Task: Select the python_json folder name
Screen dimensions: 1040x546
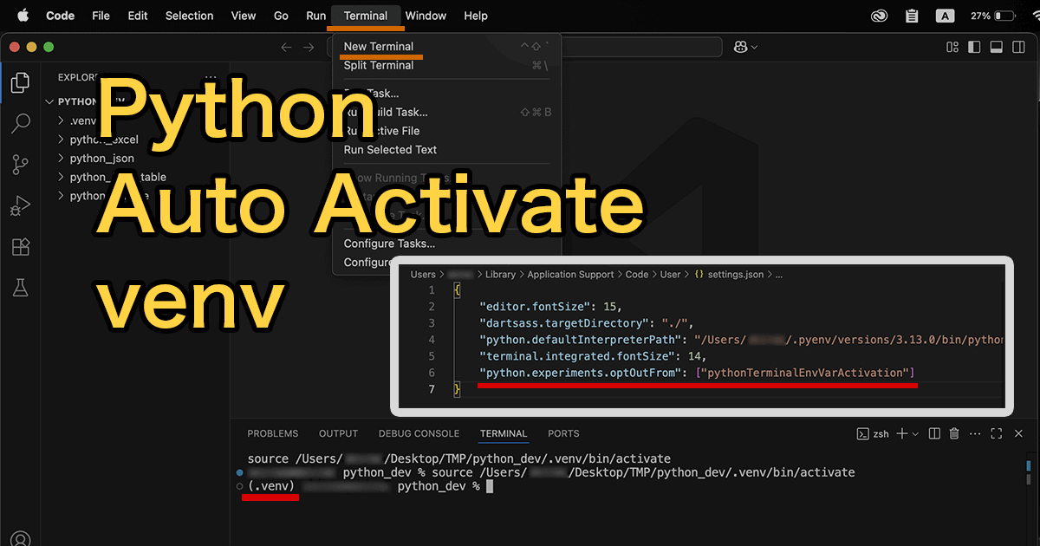Action: click(102, 159)
